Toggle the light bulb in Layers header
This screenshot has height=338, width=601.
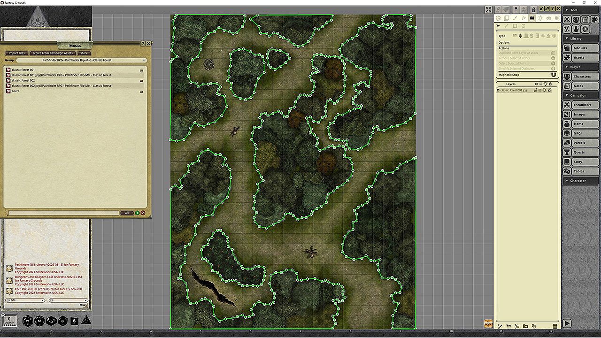click(546, 84)
